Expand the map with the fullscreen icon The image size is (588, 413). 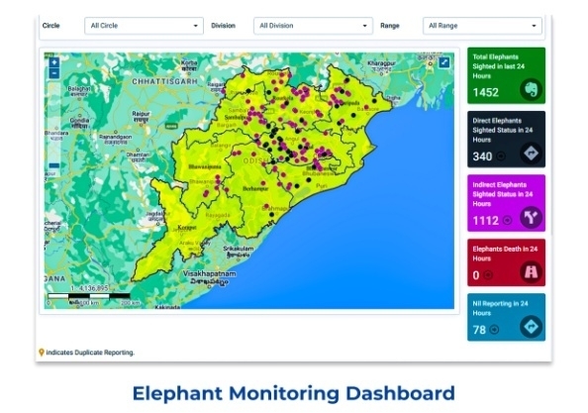444,62
